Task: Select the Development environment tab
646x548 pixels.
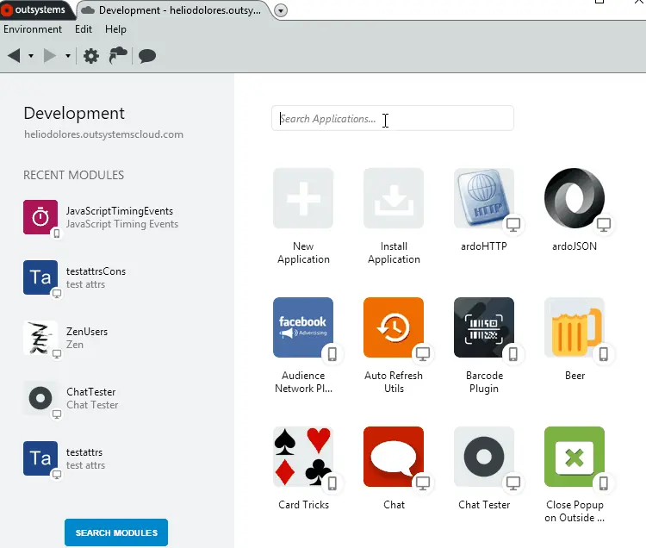Action: pyautogui.click(x=173, y=10)
